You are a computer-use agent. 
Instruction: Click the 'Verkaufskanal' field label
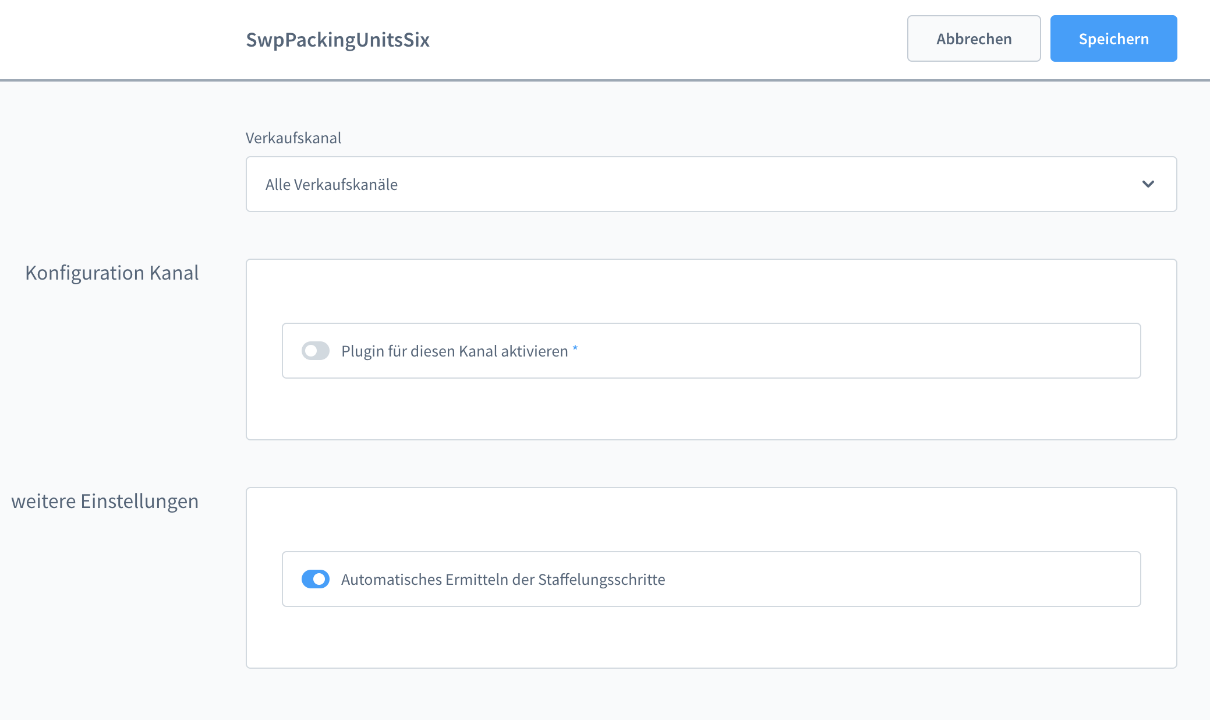click(293, 138)
